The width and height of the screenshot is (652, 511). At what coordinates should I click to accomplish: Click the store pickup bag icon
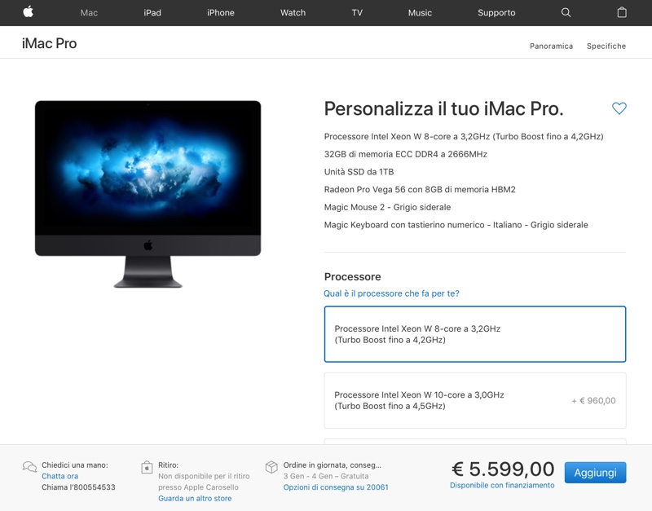pos(147,467)
